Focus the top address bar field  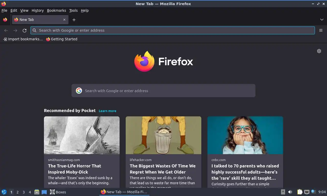coord(173,30)
